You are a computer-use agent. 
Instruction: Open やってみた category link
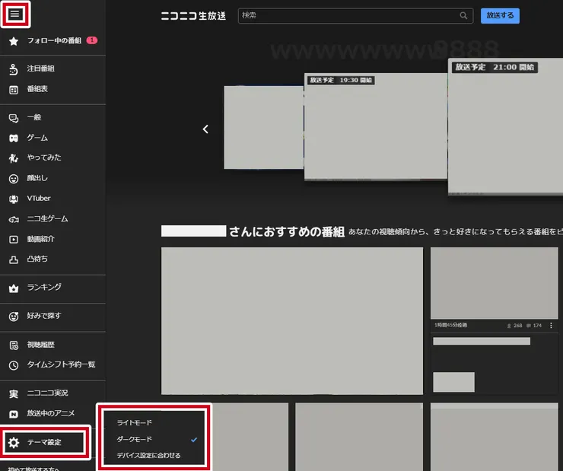[44, 158]
